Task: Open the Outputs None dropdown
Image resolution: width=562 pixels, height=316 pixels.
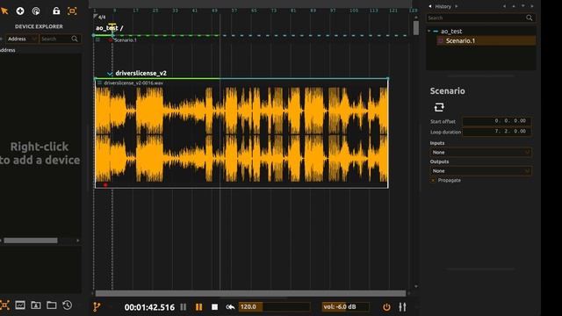Action: coord(480,171)
